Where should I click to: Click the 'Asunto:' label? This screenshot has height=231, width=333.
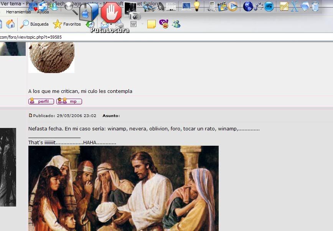[111, 115]
